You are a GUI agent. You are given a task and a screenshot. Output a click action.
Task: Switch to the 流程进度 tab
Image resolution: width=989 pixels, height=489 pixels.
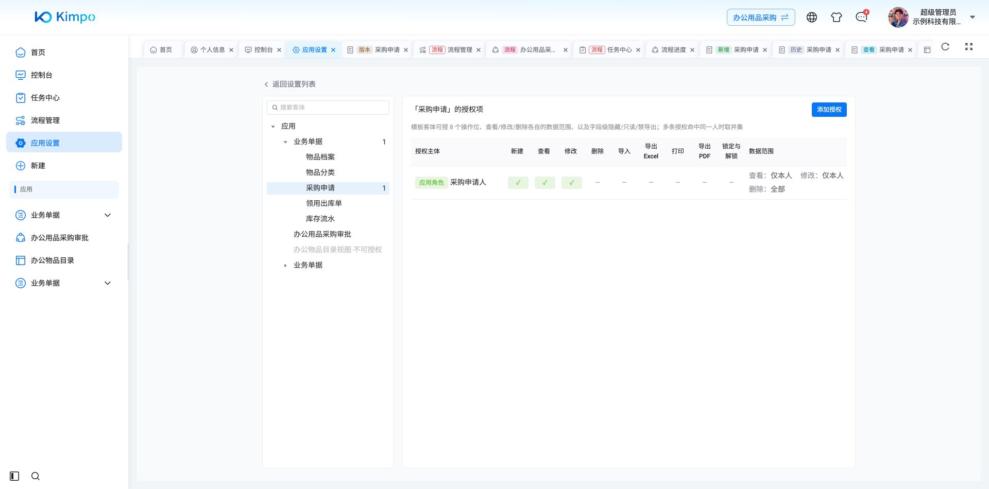point(673,50)
